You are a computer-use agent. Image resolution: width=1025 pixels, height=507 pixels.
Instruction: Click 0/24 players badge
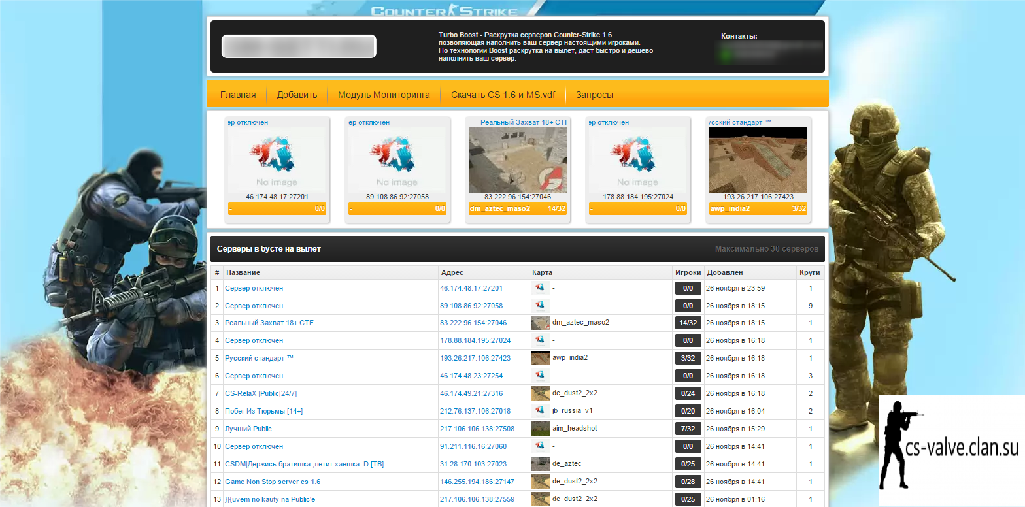click(688, 393)
